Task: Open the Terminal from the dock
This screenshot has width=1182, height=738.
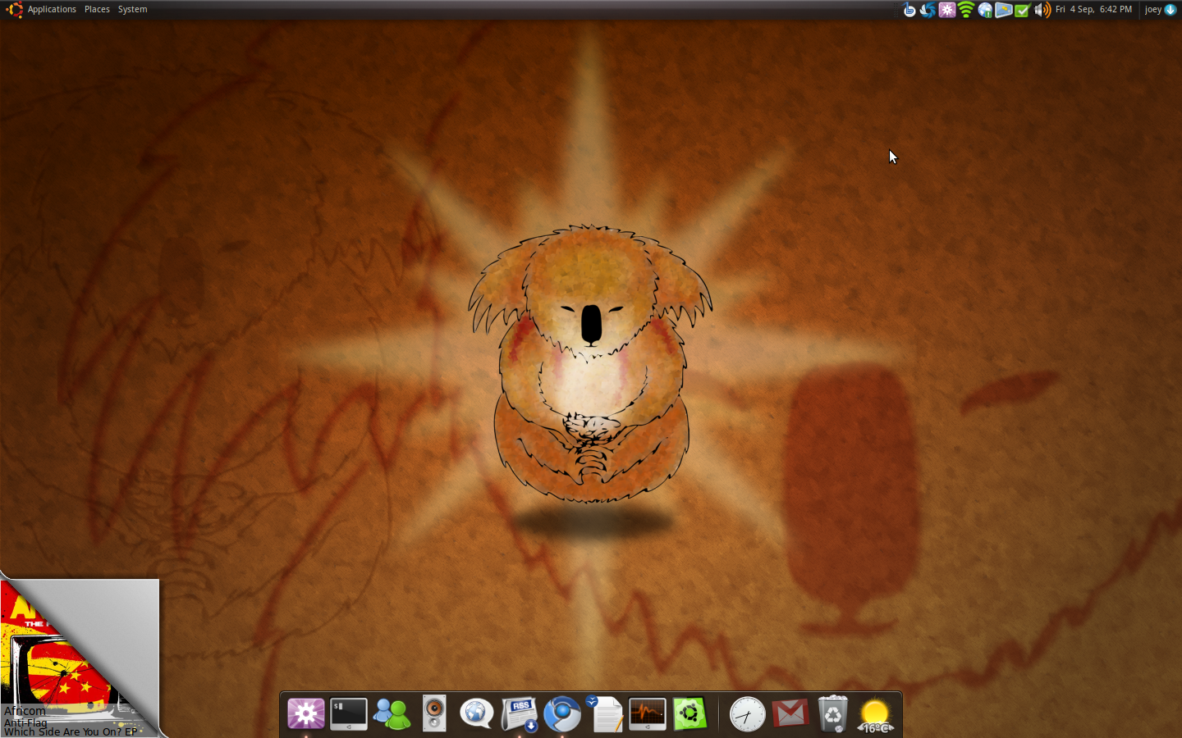Action: coord(349,714)
